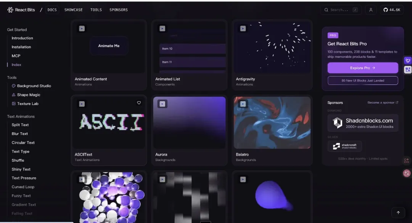This screenshot has width=412, height=223.
Task: Click the Background Studio palette icon
Action: tap(14, 86)
